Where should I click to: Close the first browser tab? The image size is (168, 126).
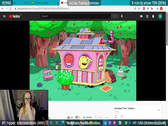28,3
